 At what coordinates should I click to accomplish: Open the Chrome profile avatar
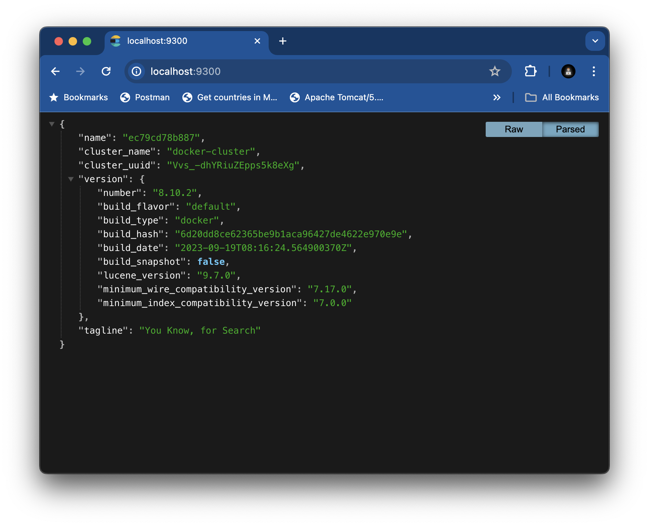[568, 71]
